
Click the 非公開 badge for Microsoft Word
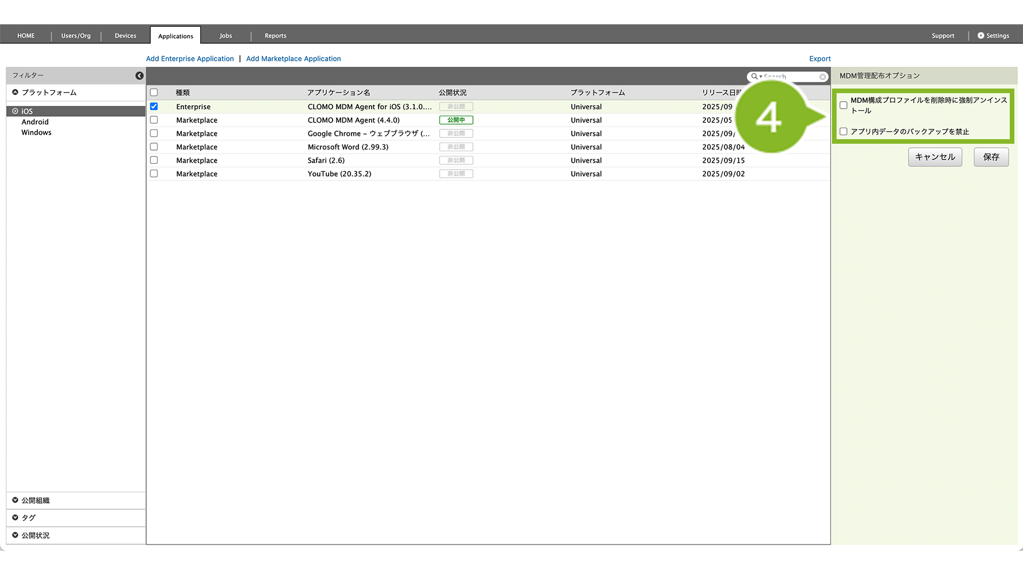tap(456, 147)
